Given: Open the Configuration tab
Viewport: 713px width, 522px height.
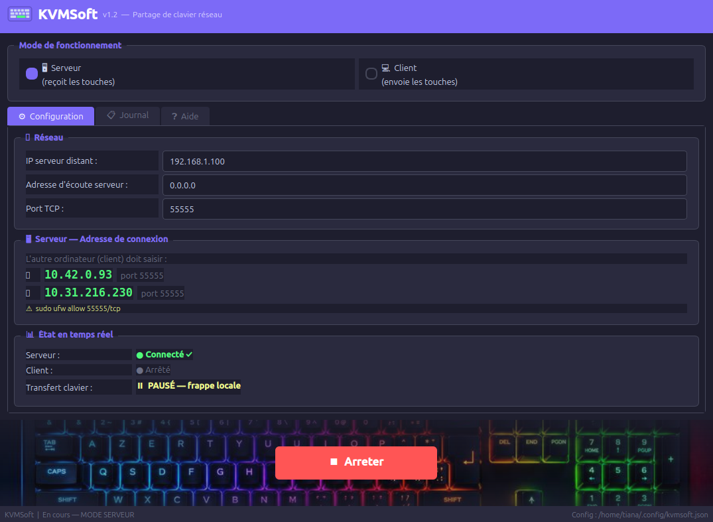Looking at the screenshot, I should pos(51,116).
